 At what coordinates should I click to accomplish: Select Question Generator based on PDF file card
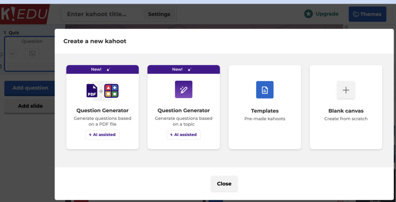coord(102,107)
